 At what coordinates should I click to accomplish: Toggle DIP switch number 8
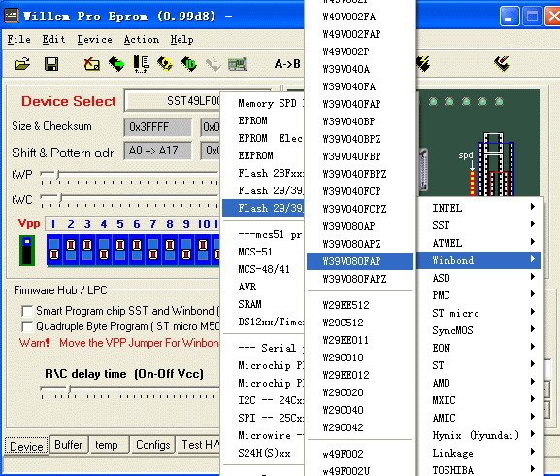(170, 250)
